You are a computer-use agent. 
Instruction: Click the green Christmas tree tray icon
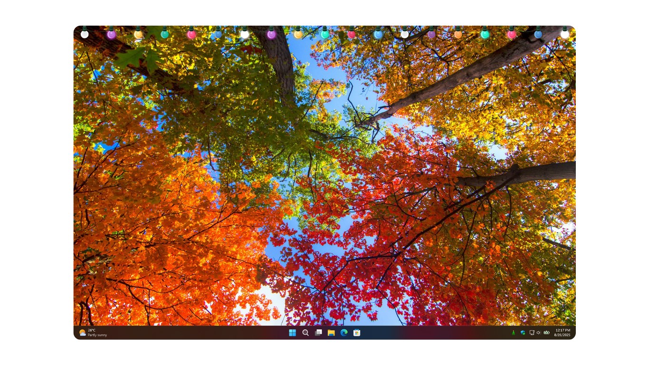click(x=514, y=333)
